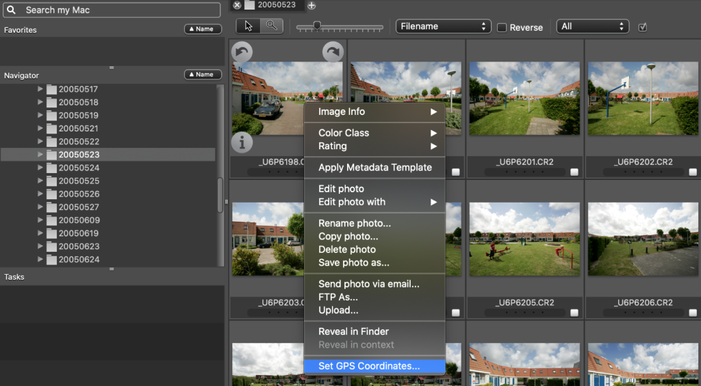The image size is (701, 386).
Task: Select the pointer cursor tool
Action: (248, 26)
